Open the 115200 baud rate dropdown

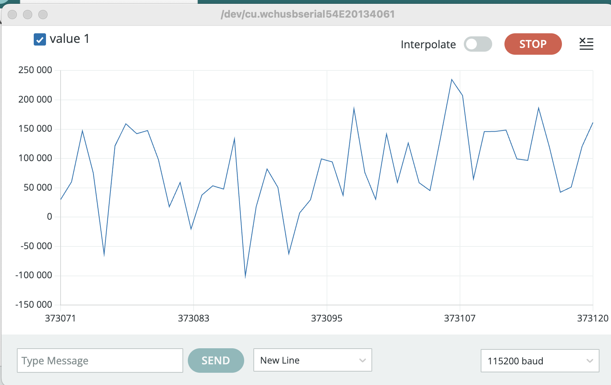tap(540, 361)
